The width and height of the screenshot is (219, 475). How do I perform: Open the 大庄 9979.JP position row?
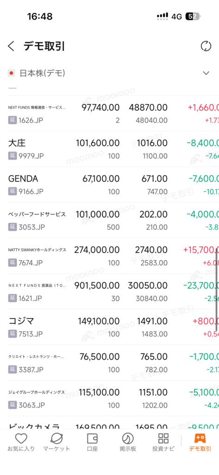[x=113, y=149]
